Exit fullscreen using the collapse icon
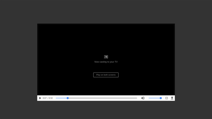Image resolution: width=212 pixels, height=119 pixels. 167,98
